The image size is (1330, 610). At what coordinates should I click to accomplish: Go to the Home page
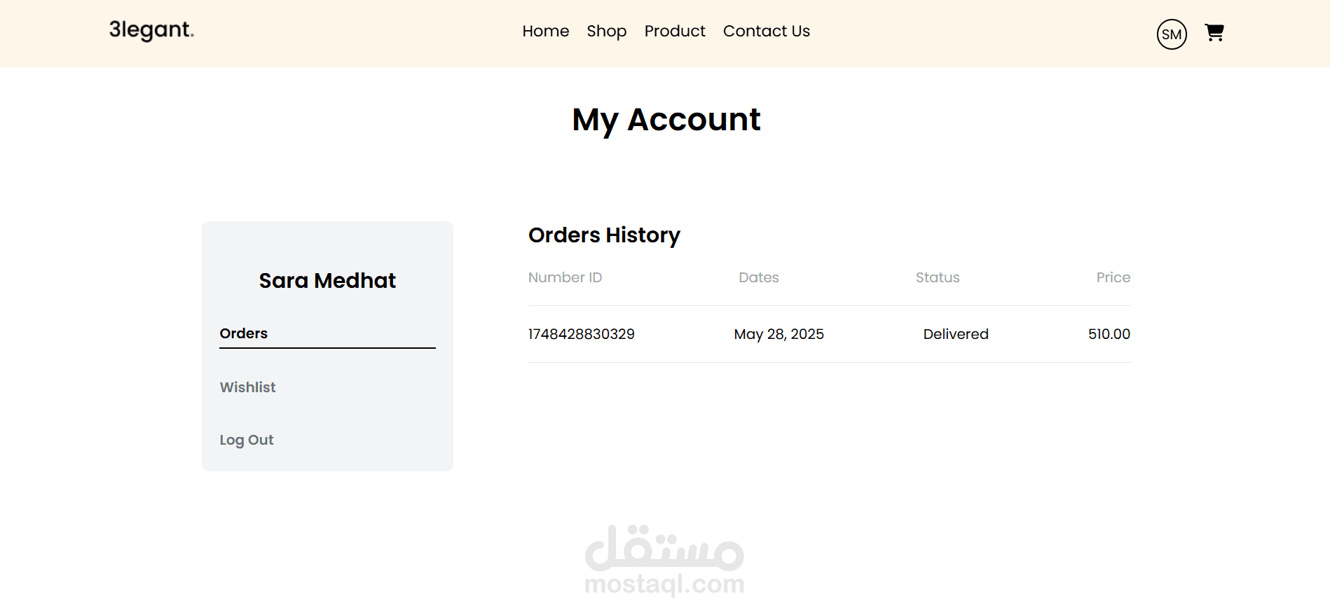point(545,32)
